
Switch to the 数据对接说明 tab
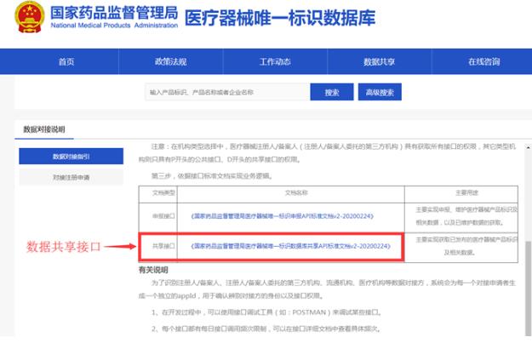point(43,129)
